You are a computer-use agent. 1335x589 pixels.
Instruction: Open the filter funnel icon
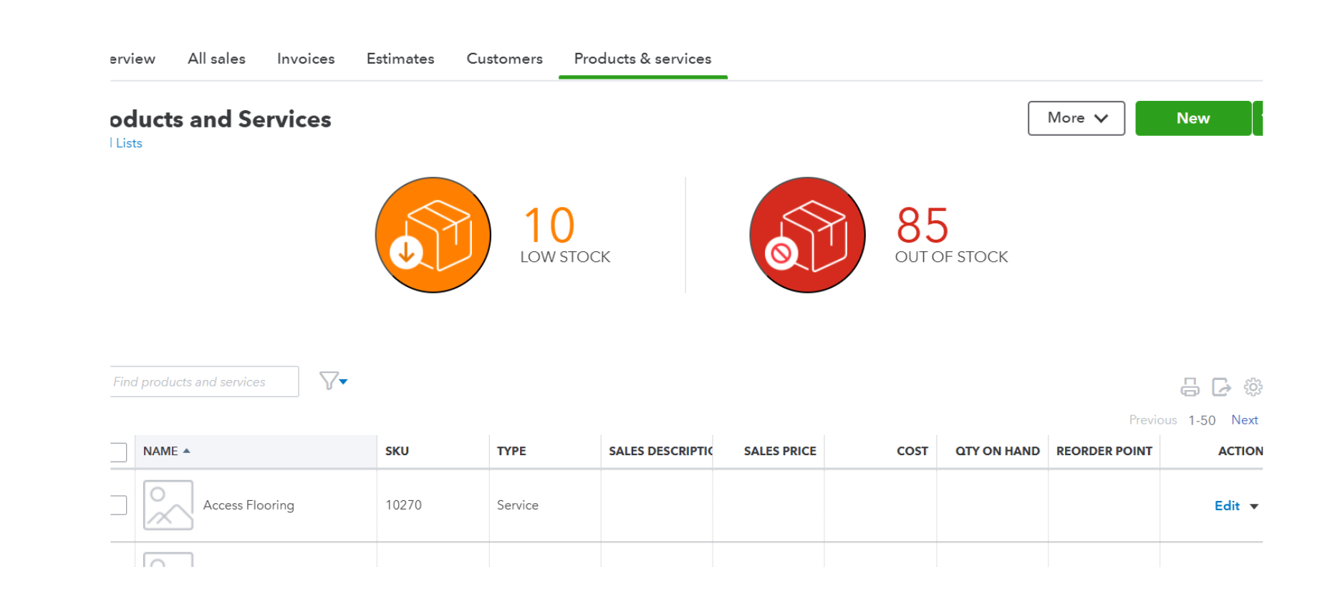pyautogui.click(x=332, y=381)
